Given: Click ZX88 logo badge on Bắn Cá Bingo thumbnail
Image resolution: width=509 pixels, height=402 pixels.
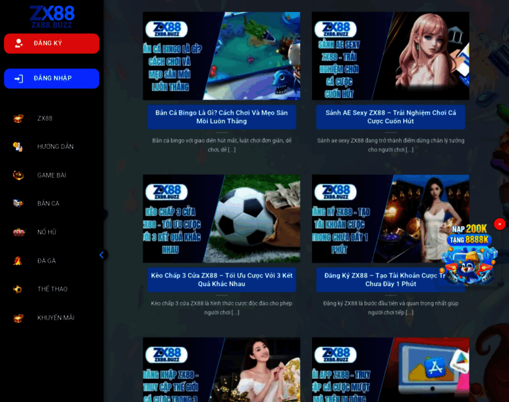Looking at the screenshot, I should pyautogui.click(x=167, y=29).
